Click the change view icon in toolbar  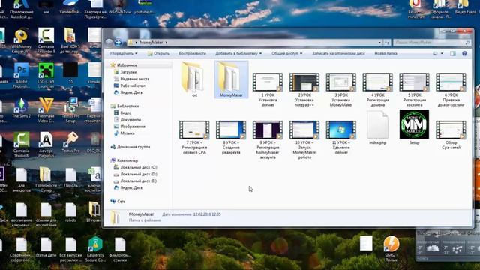[435, 53]
